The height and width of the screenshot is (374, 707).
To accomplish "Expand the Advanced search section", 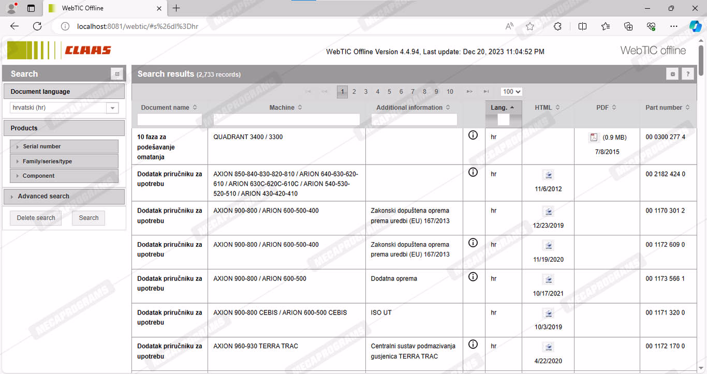I will [x=64, y=197].
